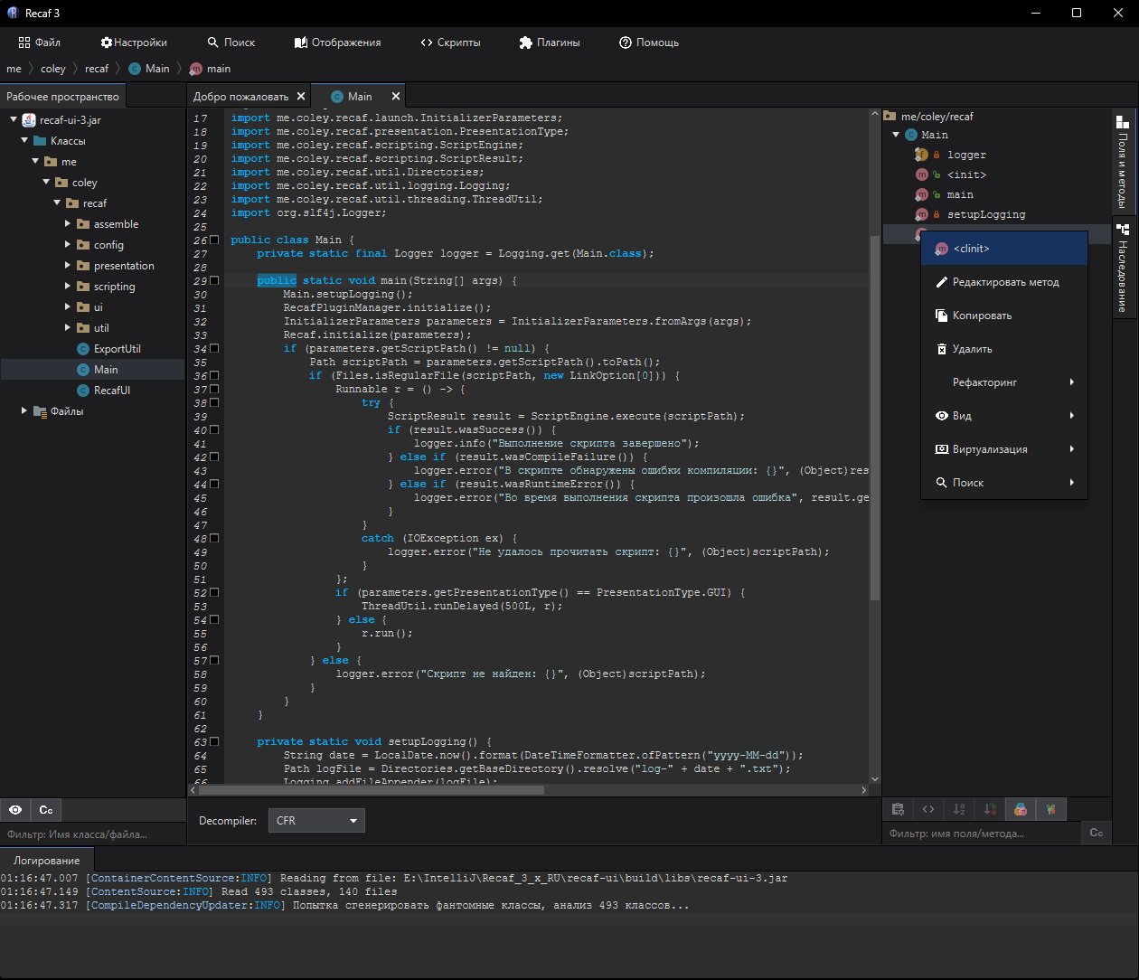This screenshot has width=1139, height=980.
Task: Click the logger field icon in outline
Action: (x=921, y=155)
